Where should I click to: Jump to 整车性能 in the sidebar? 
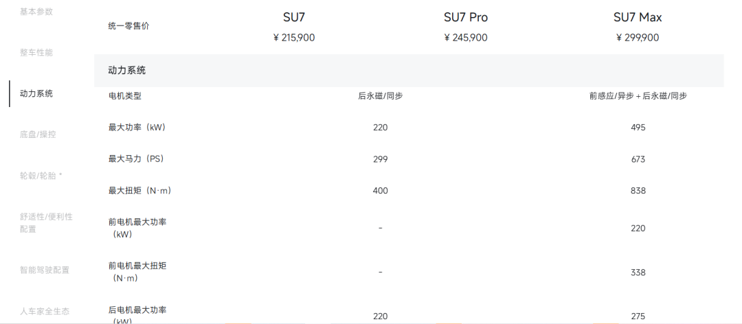point(36,52)
